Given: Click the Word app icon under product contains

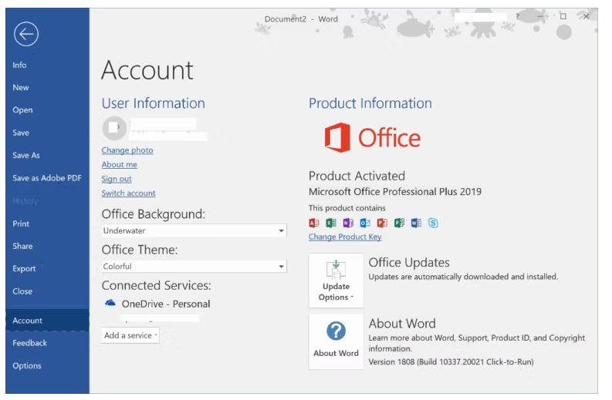Looking at the screenshot, I should 416,223.
